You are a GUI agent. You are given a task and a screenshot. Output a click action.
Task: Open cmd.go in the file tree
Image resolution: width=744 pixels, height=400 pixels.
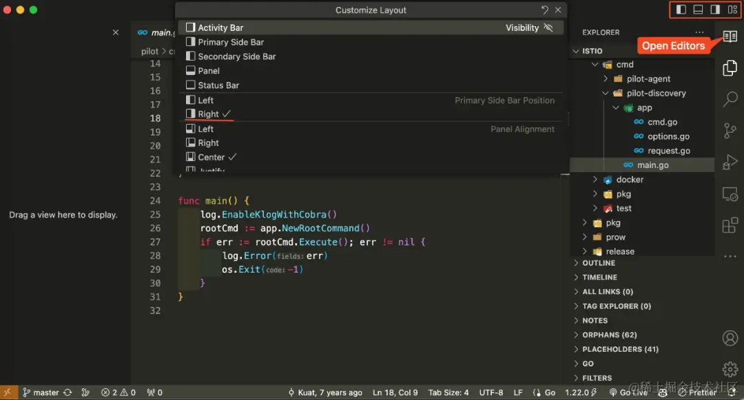coord(662,122)
